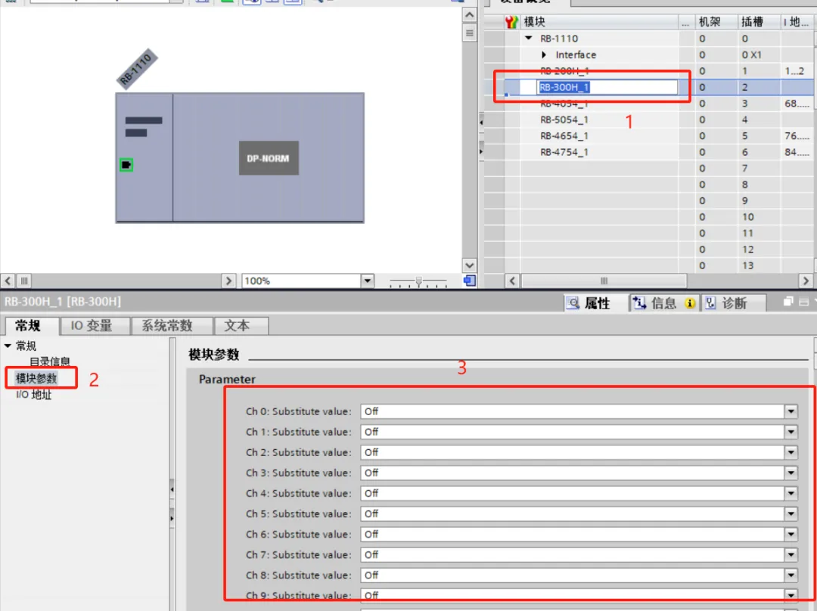
Task: Select 模块参数 in the navigation tree
Action: coord(36,378)
